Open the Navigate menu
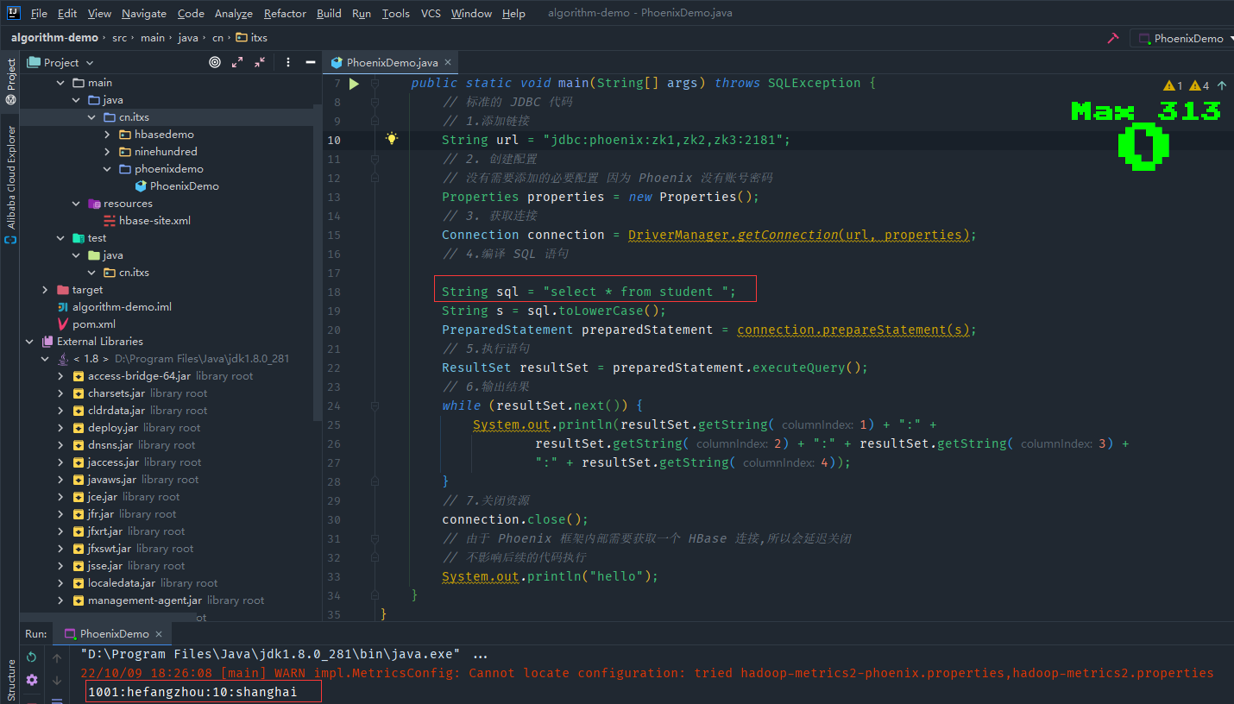The width and height of the screenshot is (1234, 704). [x=144, y=14]
